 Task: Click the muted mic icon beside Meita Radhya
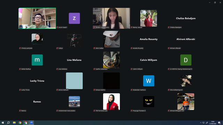(x=20, y=69)
